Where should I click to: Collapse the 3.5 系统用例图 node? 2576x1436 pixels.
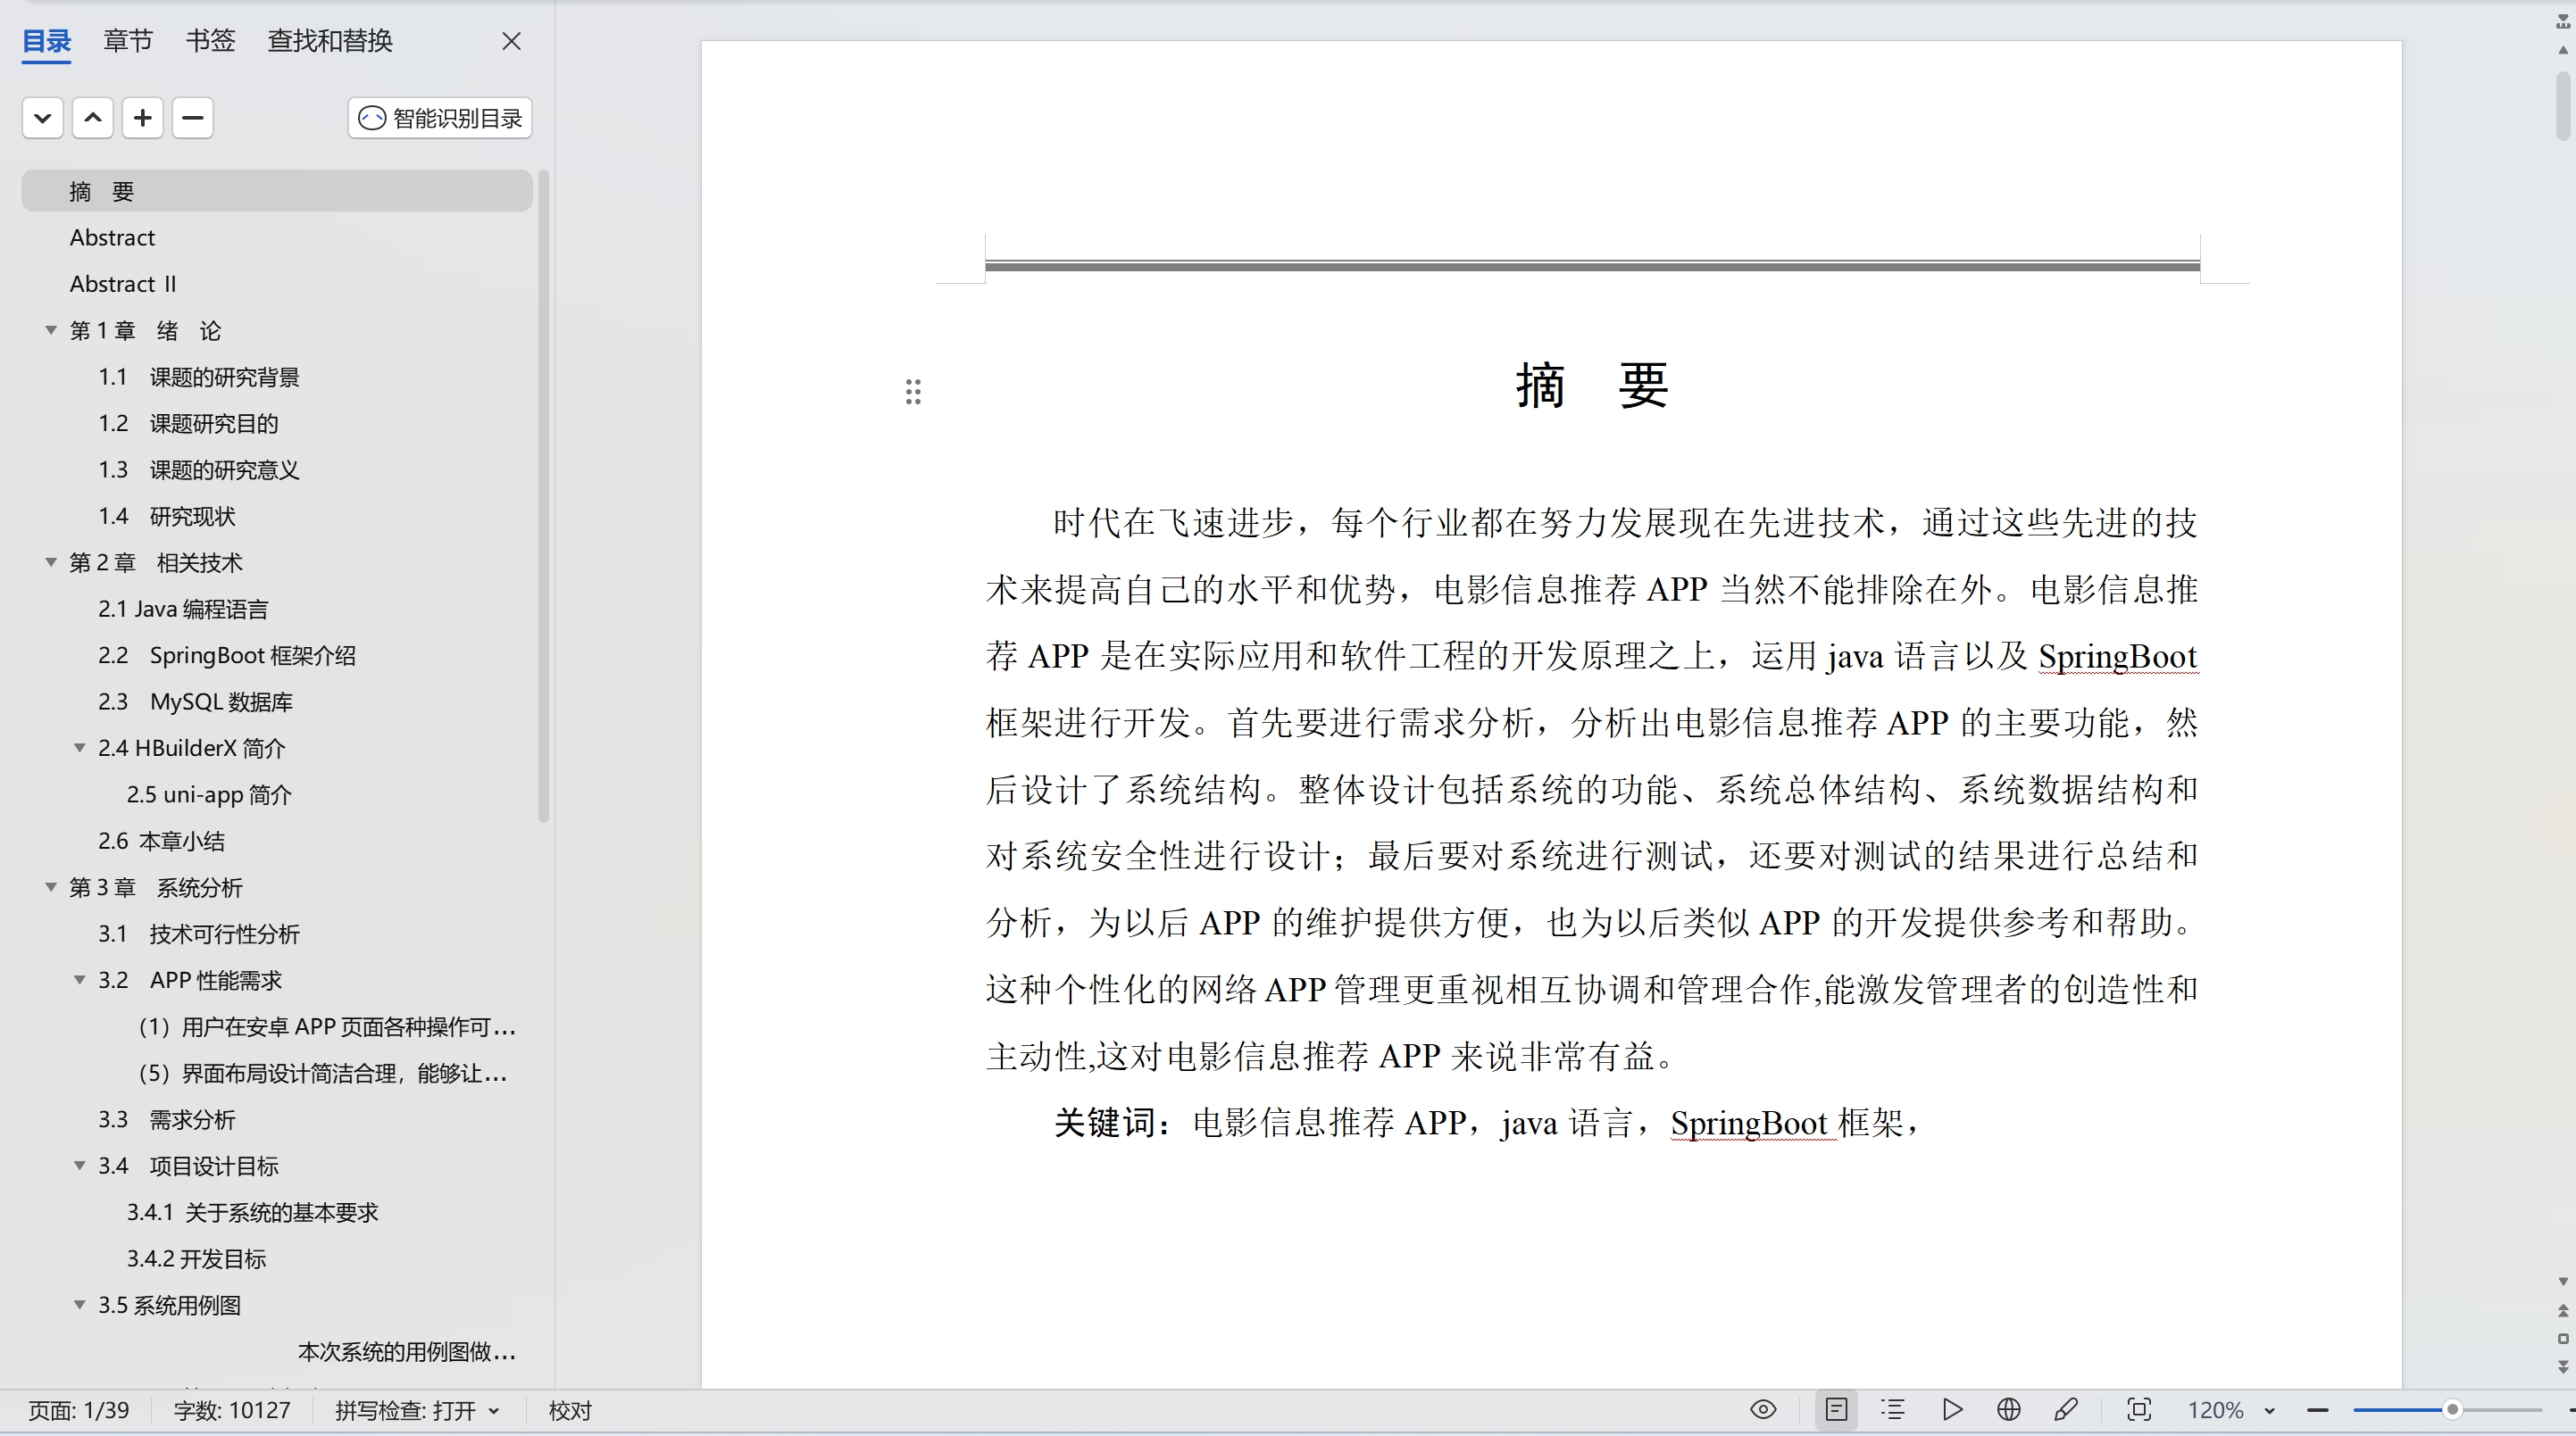point(80,1304)
